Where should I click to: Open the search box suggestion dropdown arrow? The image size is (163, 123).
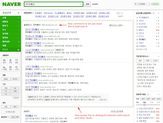point(81,4)
